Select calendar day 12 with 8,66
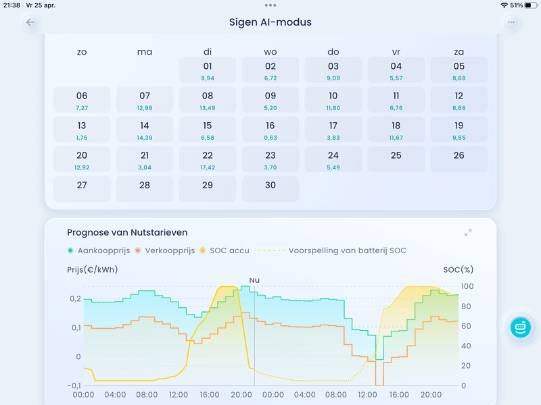 tap(459, 99)
